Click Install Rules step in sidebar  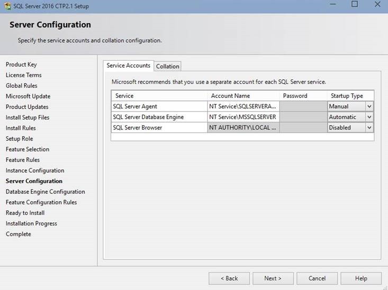[x=21, y=128]
